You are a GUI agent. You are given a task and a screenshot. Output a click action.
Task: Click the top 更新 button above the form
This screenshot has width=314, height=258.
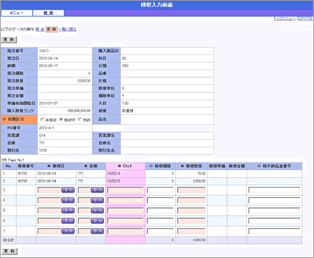coord(9,40)
